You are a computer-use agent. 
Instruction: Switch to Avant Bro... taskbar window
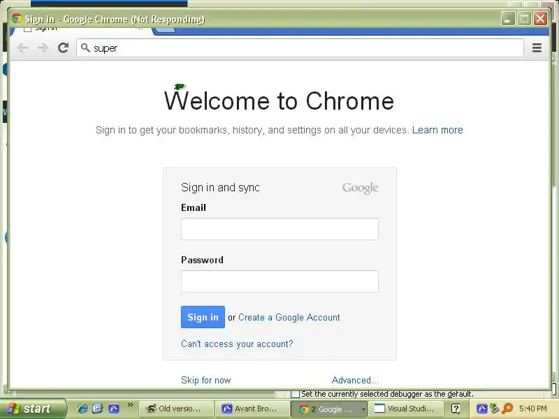[253, 409]
